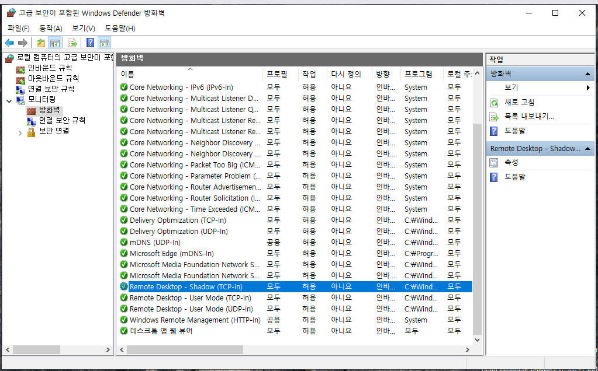Click the green check icon of mDNS (UDP-In)
Viewport: 598px width, 371px height.
pos(123,243)
